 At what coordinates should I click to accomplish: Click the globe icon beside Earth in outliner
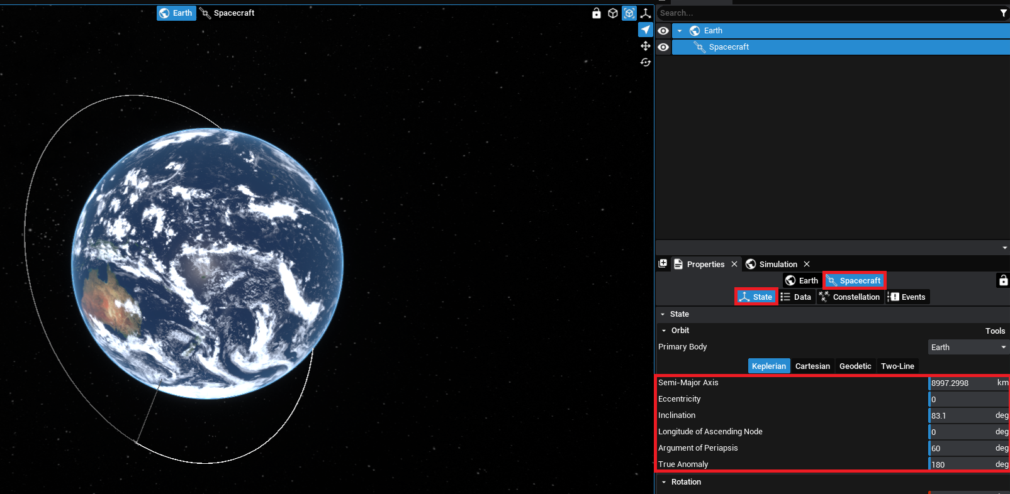coord(695,31)
